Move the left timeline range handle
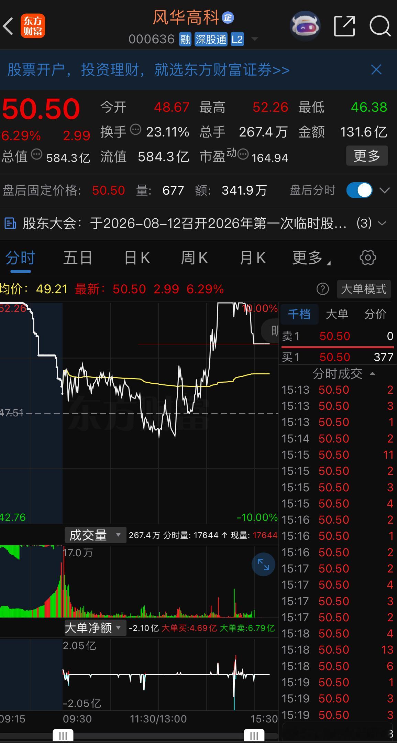This screenshot has height=743, width=397. (63, 736)
